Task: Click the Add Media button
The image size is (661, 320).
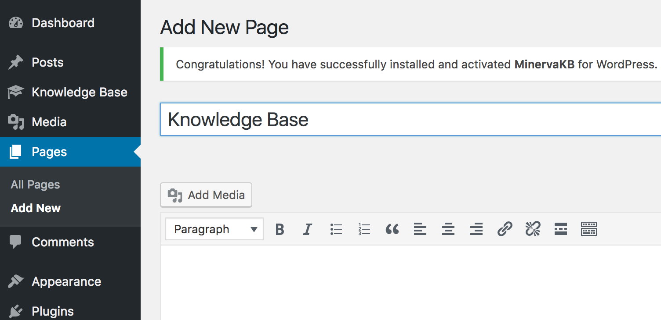Action: pos(206,195)
